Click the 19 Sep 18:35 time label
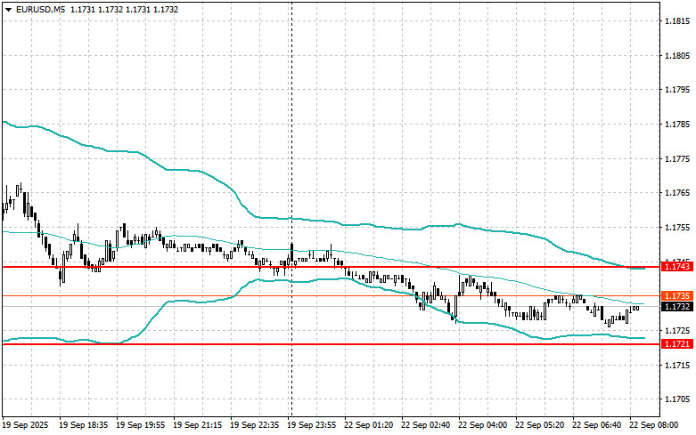This screenshot has width=696, height=435. coord(84,425)
